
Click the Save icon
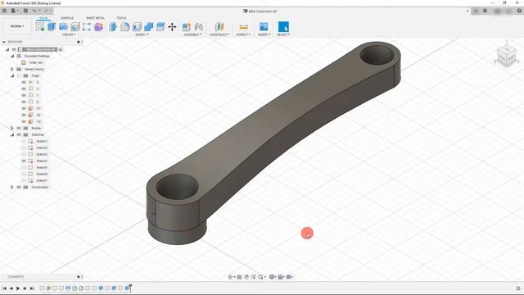25,11
